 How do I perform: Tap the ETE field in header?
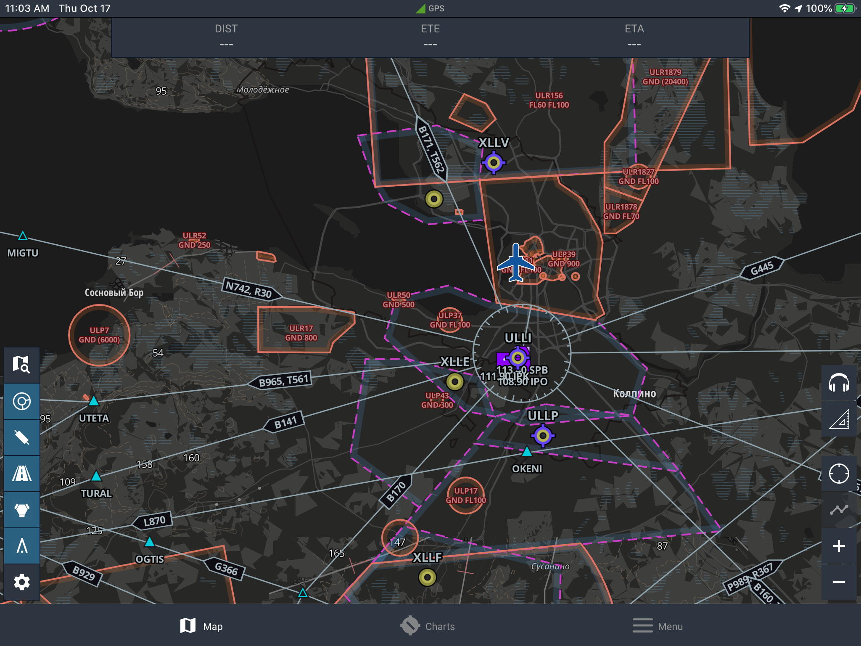tap(430, 36)
